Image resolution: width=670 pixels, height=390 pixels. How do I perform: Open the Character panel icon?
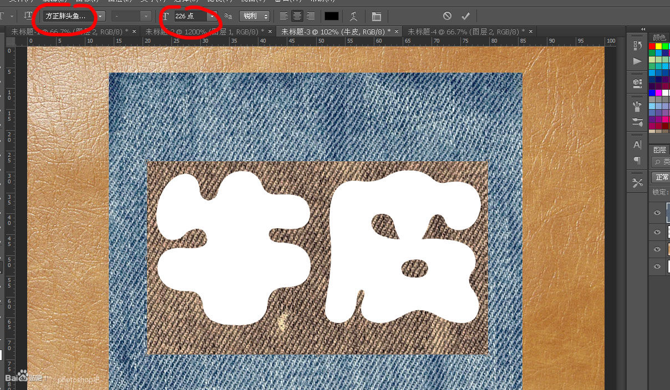coord(637,145)
